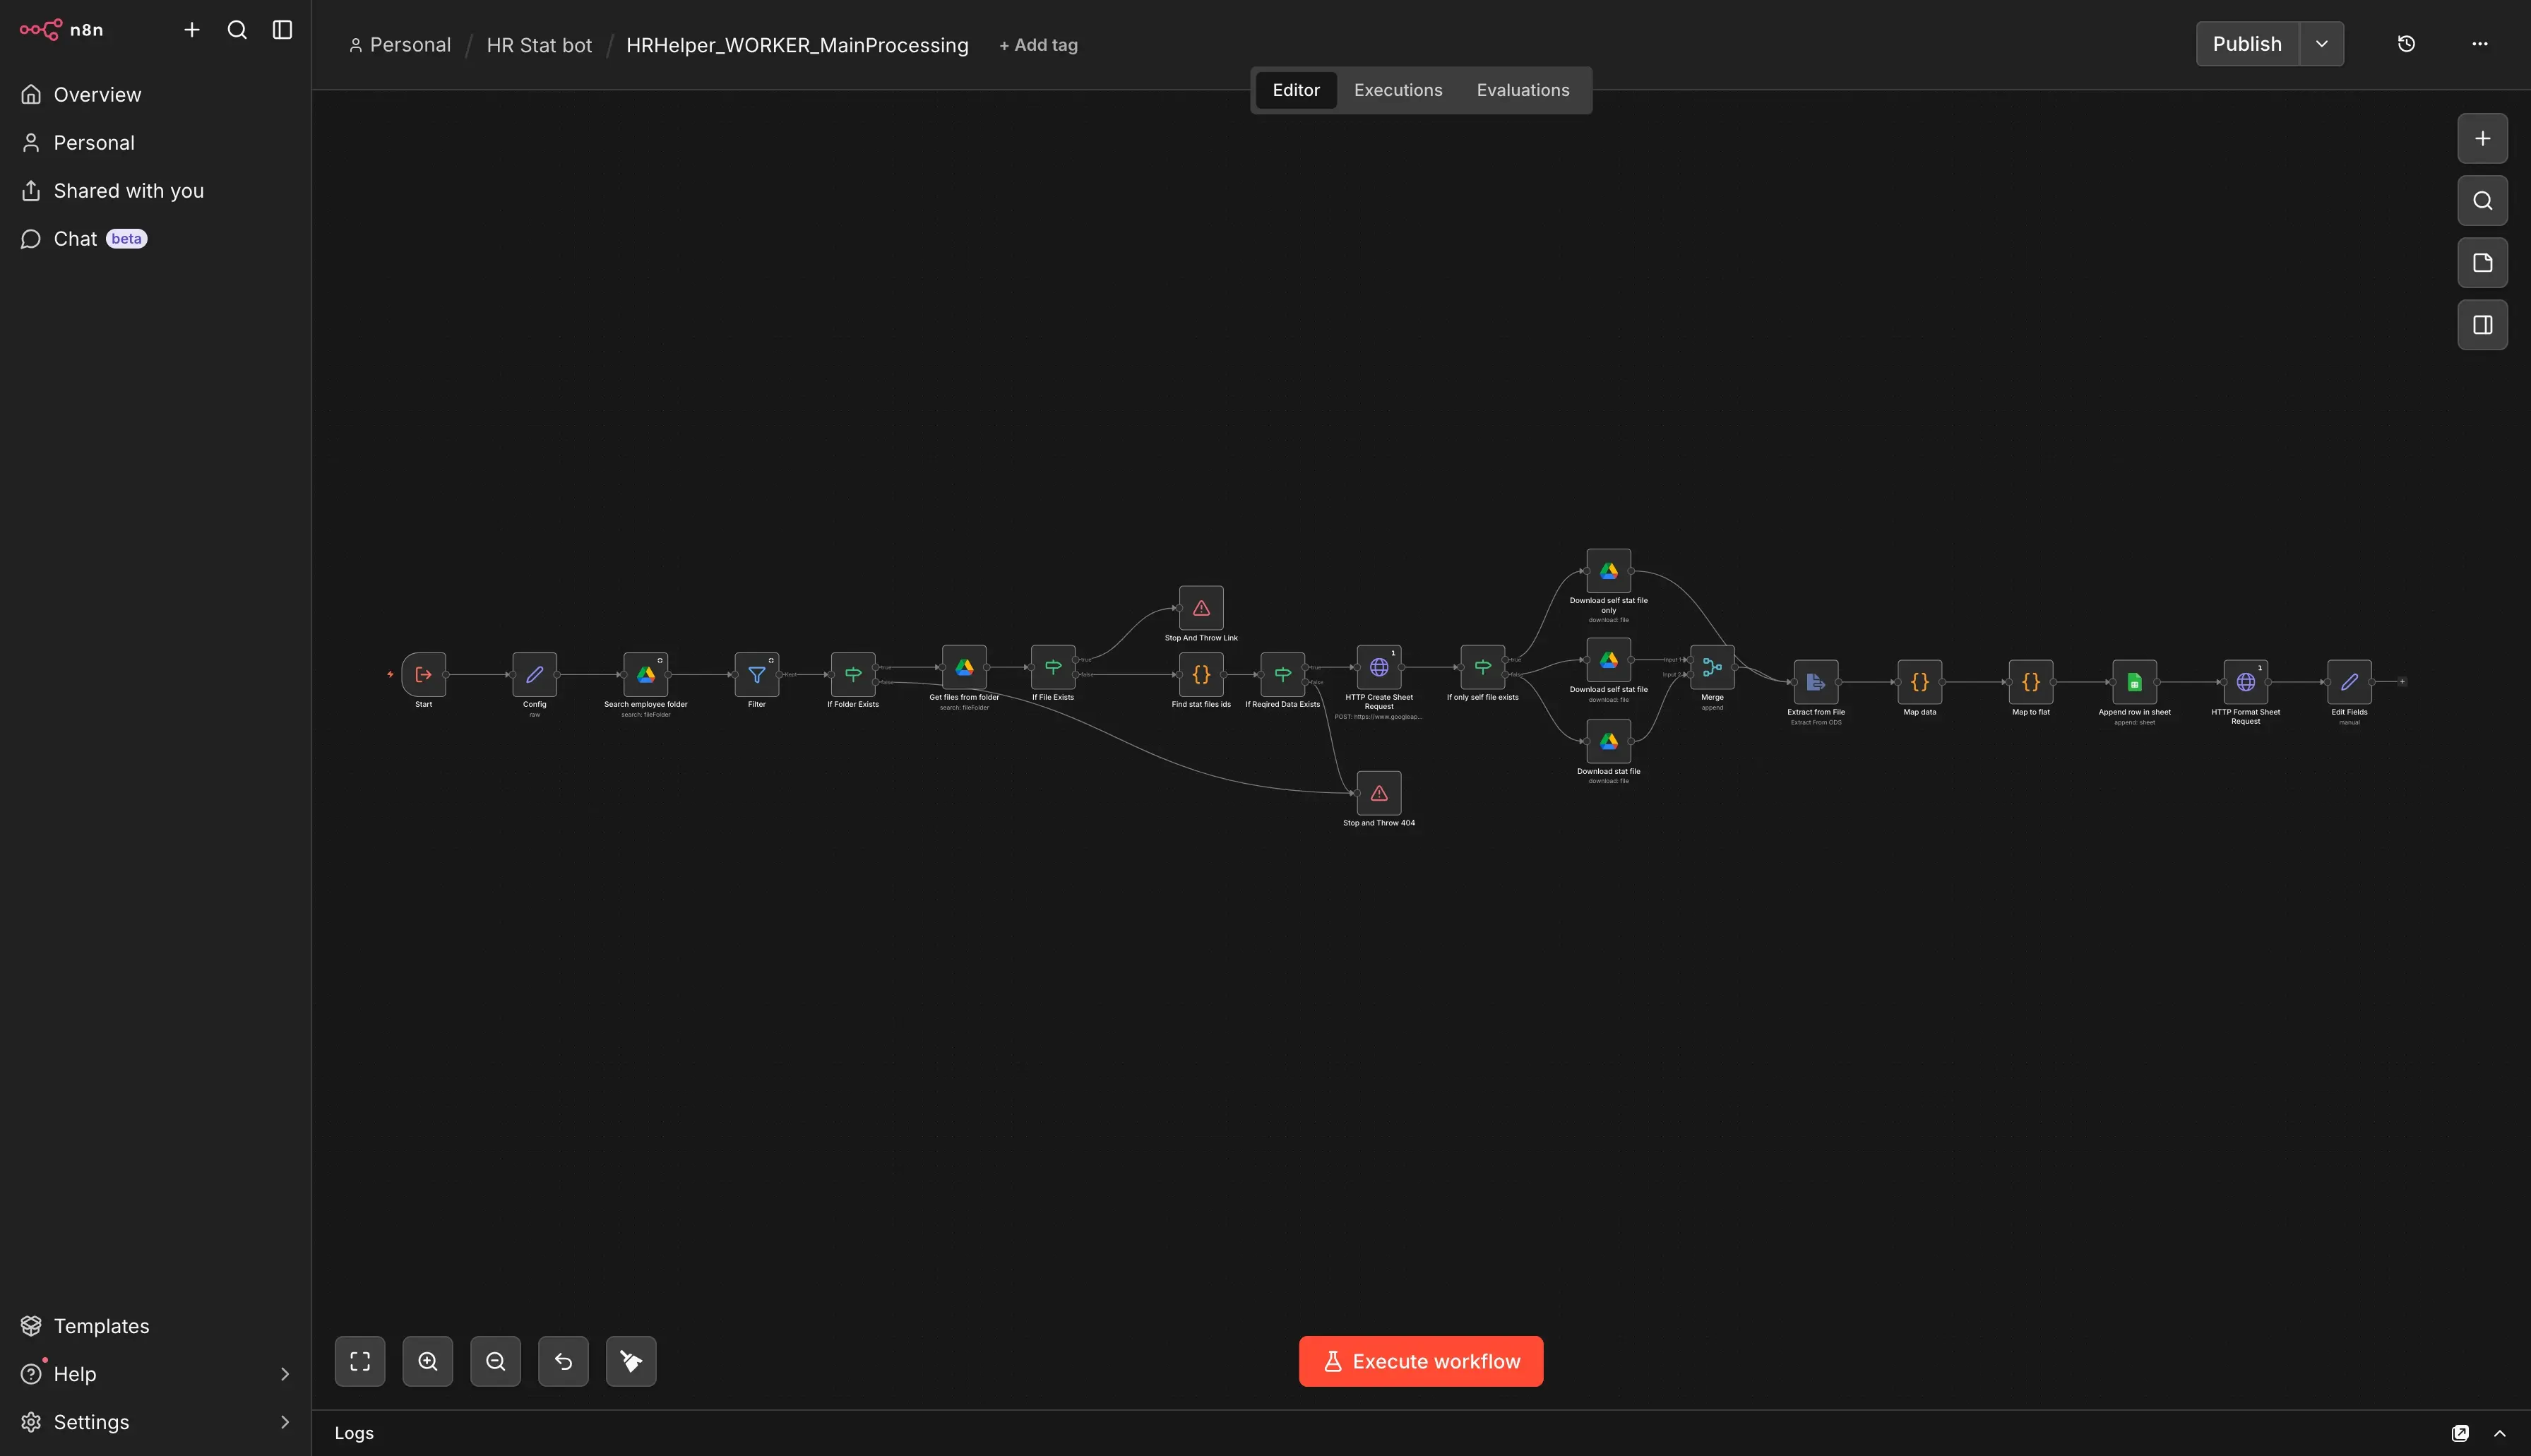Collapse the left sidebar panel

click(x=283, y=30)
